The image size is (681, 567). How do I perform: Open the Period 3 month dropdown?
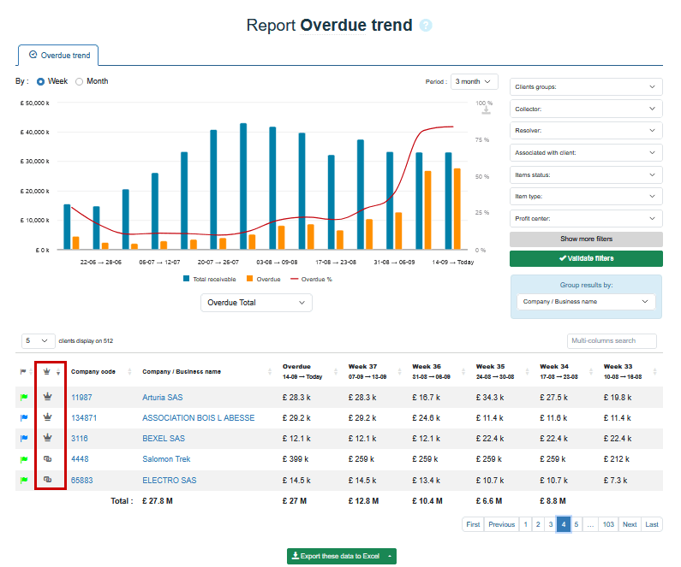474,81
